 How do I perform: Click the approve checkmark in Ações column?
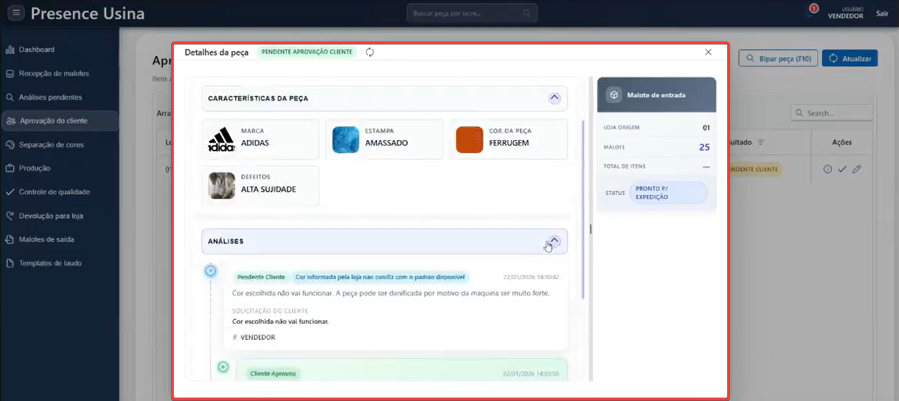[x=842, y=170]
